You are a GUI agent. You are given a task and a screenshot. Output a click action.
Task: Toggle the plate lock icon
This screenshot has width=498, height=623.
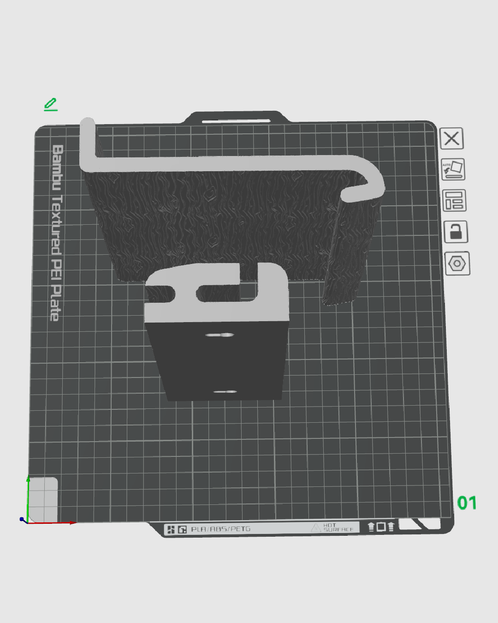tap(456, 232)
